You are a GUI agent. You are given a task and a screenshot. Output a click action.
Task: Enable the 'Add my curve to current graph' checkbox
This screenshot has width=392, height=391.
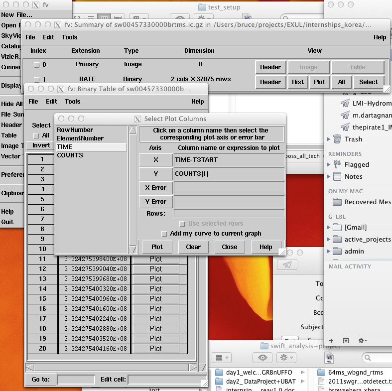[164, 234]
